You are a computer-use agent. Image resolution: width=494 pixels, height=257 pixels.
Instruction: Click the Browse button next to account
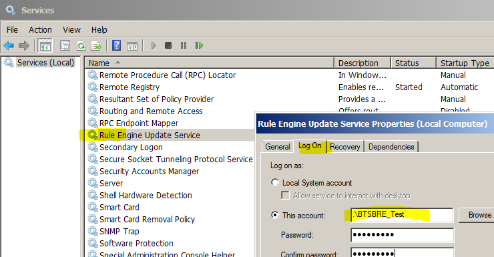coord(477,215)
